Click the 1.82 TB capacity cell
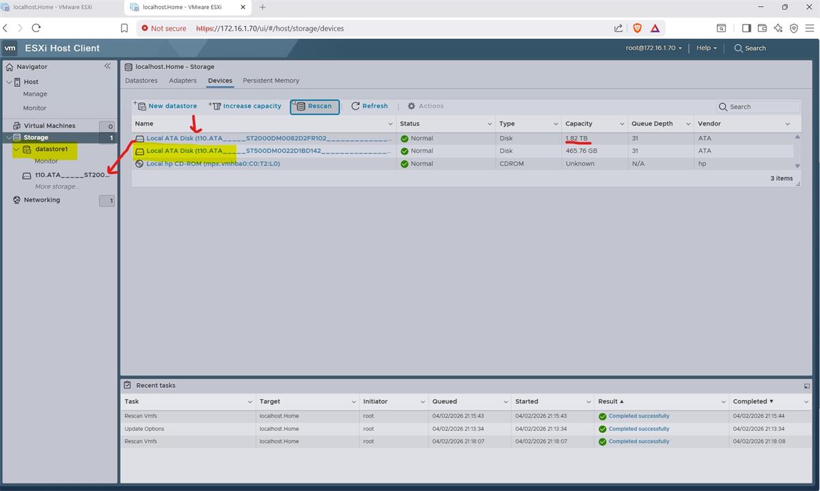The image size is (820, 491). (576, 139)
